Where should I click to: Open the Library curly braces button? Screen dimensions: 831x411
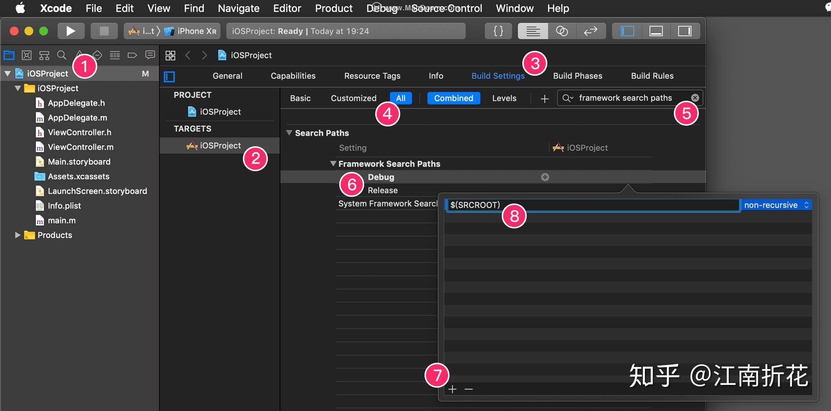[498, 31]
